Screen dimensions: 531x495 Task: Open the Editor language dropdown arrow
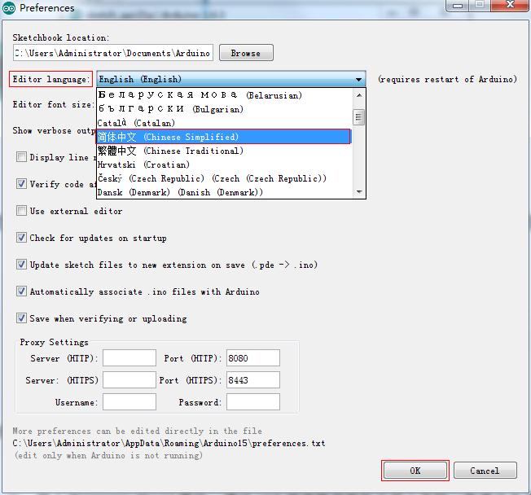(359, 80)
